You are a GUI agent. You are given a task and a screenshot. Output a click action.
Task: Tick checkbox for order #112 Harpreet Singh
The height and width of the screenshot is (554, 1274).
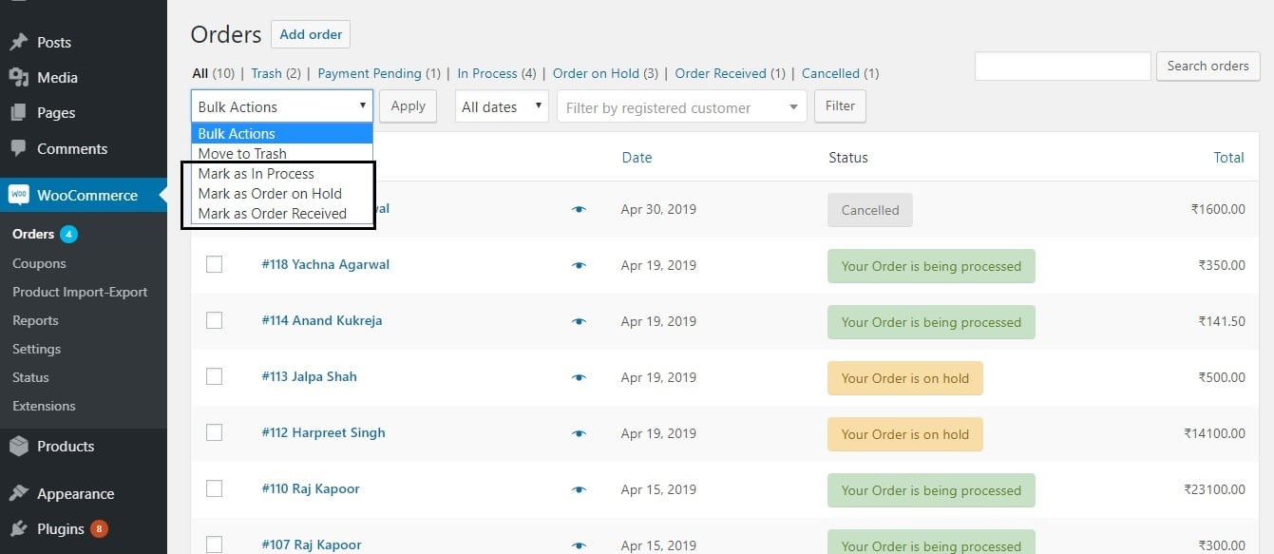214,432
